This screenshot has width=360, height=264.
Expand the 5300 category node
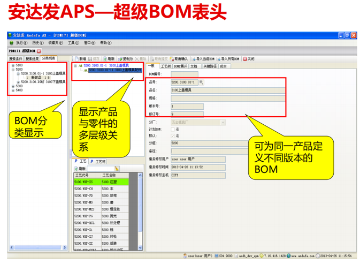click(13, 86)
